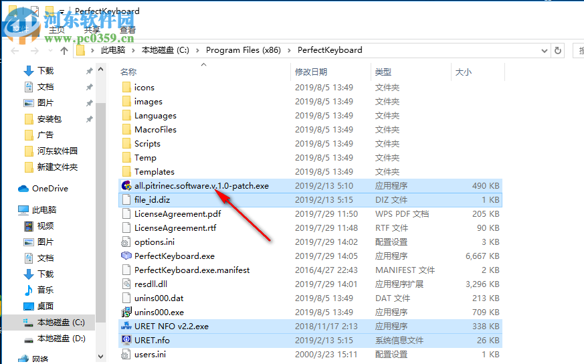Go up one folder level with up arrow
This screenshot has height=364, width=584.
64,50
